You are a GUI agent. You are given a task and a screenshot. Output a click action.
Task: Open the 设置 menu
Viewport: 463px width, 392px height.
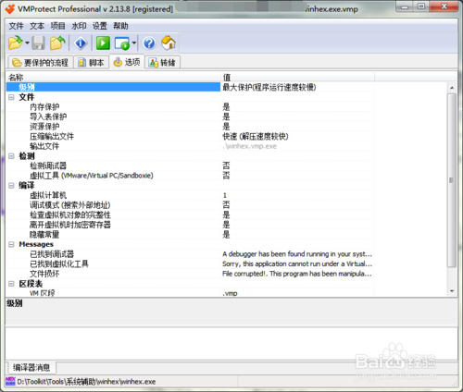click(100, 26)
